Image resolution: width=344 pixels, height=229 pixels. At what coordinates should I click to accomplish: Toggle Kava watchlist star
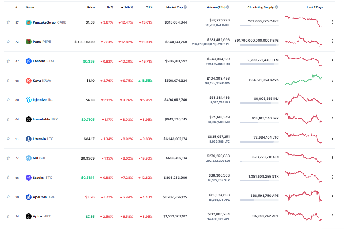(x=8, y=80)
